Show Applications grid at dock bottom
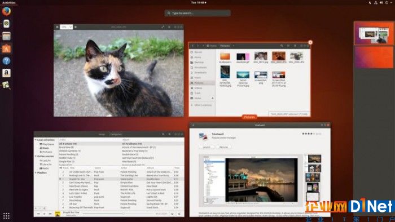Viewport: 395px width, 222px height. click(x=6, y=216)
